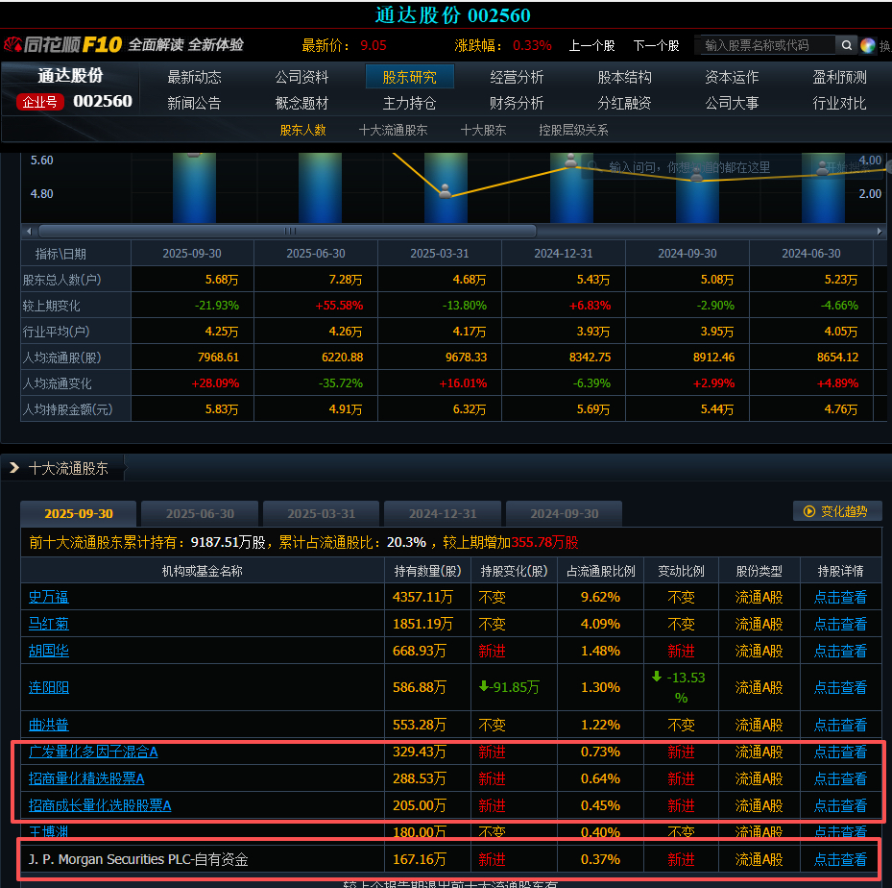This screenshot has height=888, width=892.
Task: Open fund link 招商成长量化选股股票A
Action: pos(100,805)
